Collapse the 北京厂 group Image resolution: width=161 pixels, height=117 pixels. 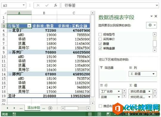(10, 30)
